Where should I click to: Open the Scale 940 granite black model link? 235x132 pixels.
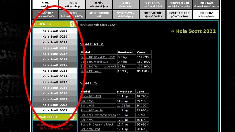[x=98, y=124]
